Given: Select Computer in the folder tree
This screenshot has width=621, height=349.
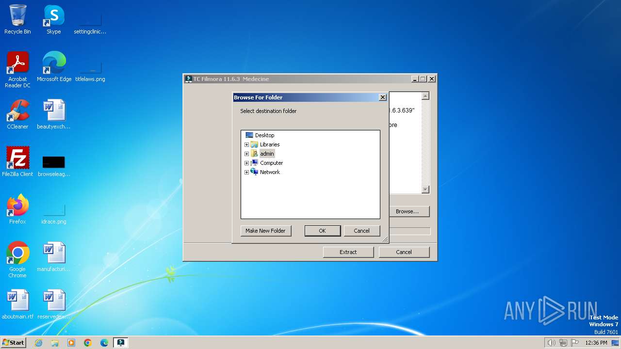Looking at the screenshot, I should click(271, 163).
